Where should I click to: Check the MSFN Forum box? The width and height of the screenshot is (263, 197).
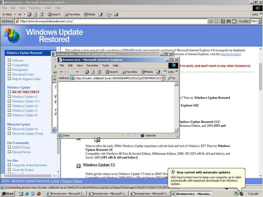pyautogui.click(x=10, y=147)
